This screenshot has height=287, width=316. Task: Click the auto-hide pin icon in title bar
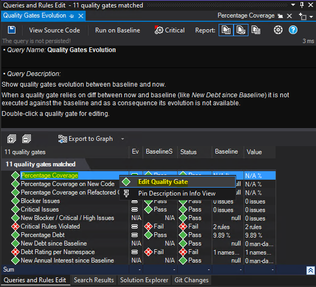pyautogui.click(x=302, y=5)
